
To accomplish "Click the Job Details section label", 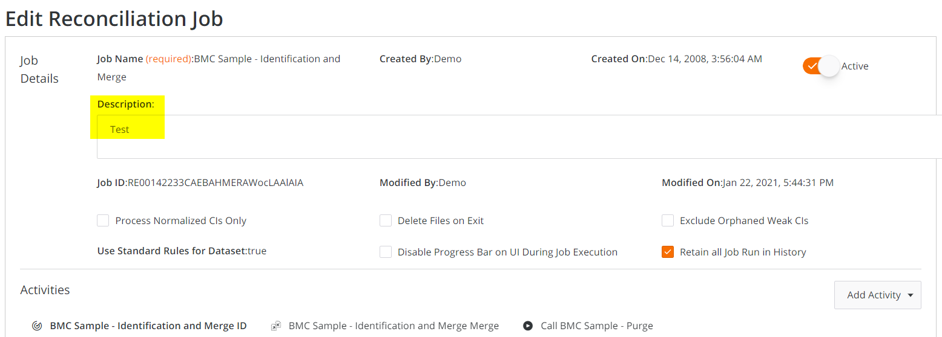I will pos(39,69).
